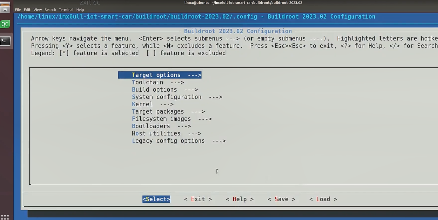Open the Host utilities submenu

(166, 133)
